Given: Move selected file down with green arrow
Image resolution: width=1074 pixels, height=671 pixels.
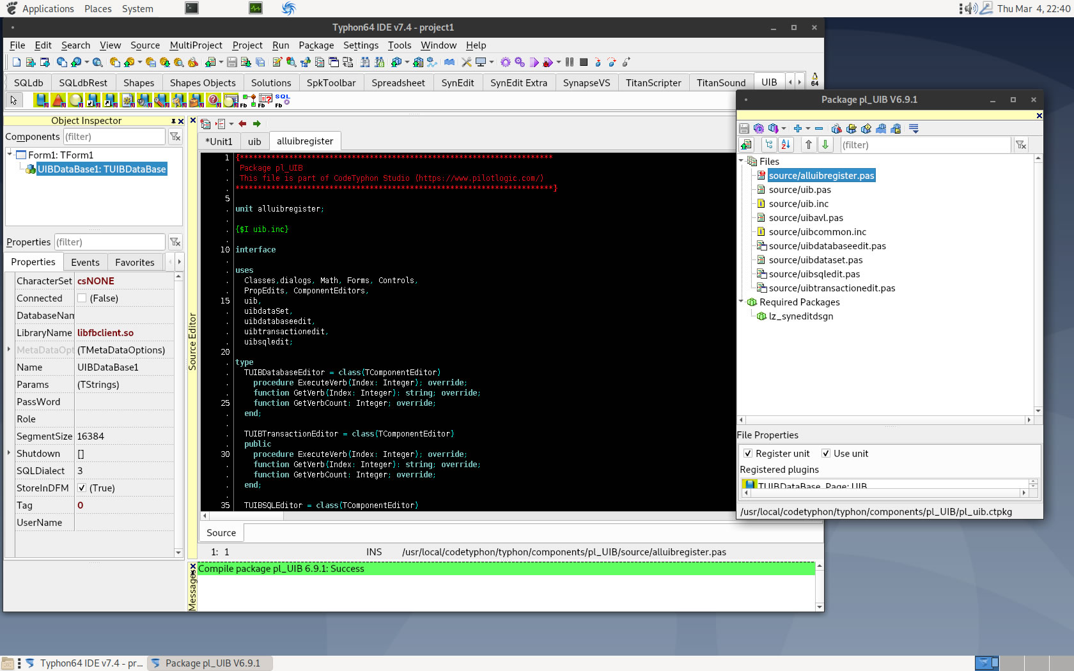Looking at the screenshot, I should (x=825, y=145).
